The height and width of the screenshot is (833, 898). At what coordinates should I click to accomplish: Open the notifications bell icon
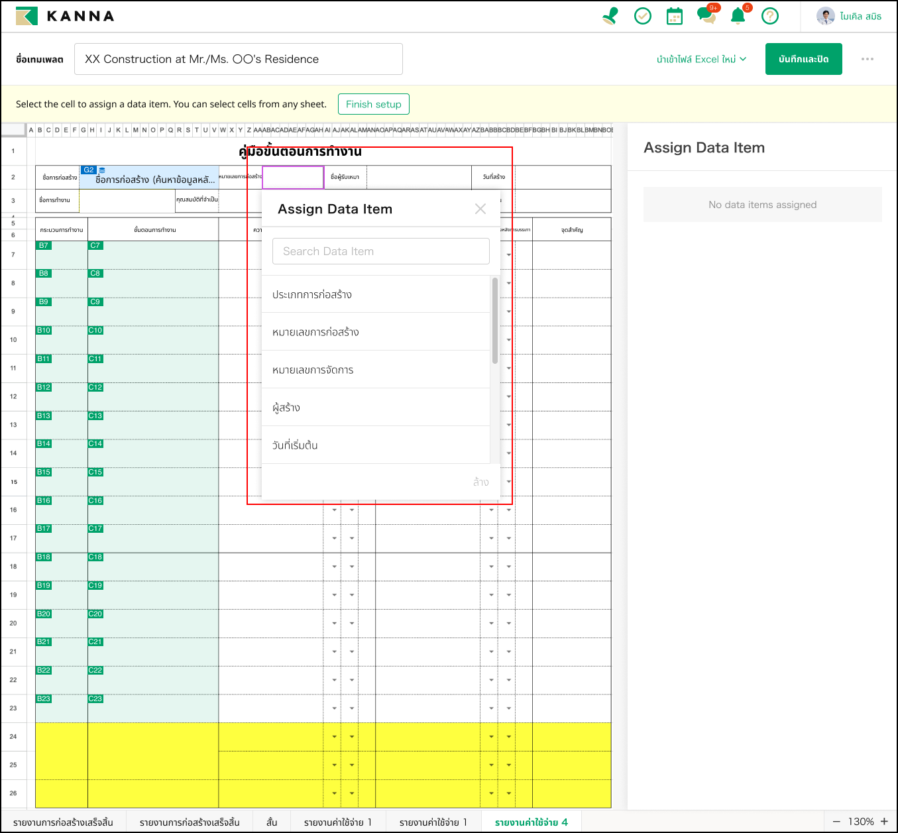pos(738,16)
